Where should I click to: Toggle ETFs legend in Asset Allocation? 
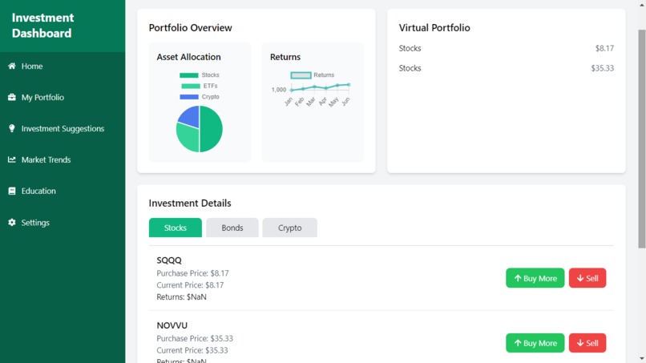[200, 86]
